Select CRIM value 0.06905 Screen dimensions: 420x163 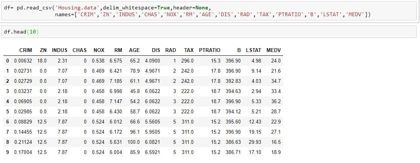[23, 101]
